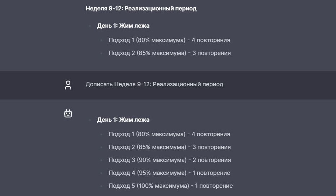Click Подход 2 line in robot's reply
The image size is (336, 196).
pos(170,147)
